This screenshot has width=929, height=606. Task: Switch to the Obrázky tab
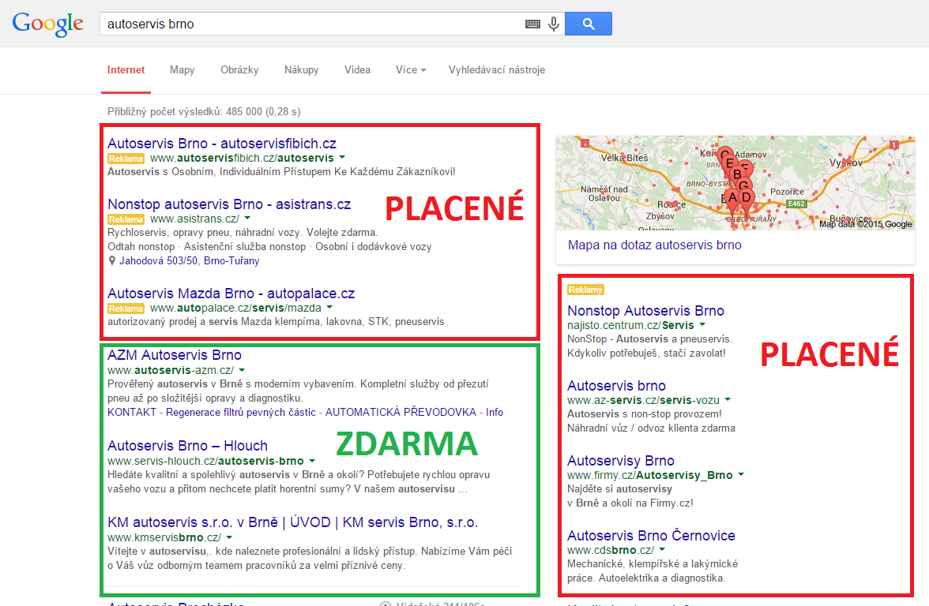pos(239,69)
